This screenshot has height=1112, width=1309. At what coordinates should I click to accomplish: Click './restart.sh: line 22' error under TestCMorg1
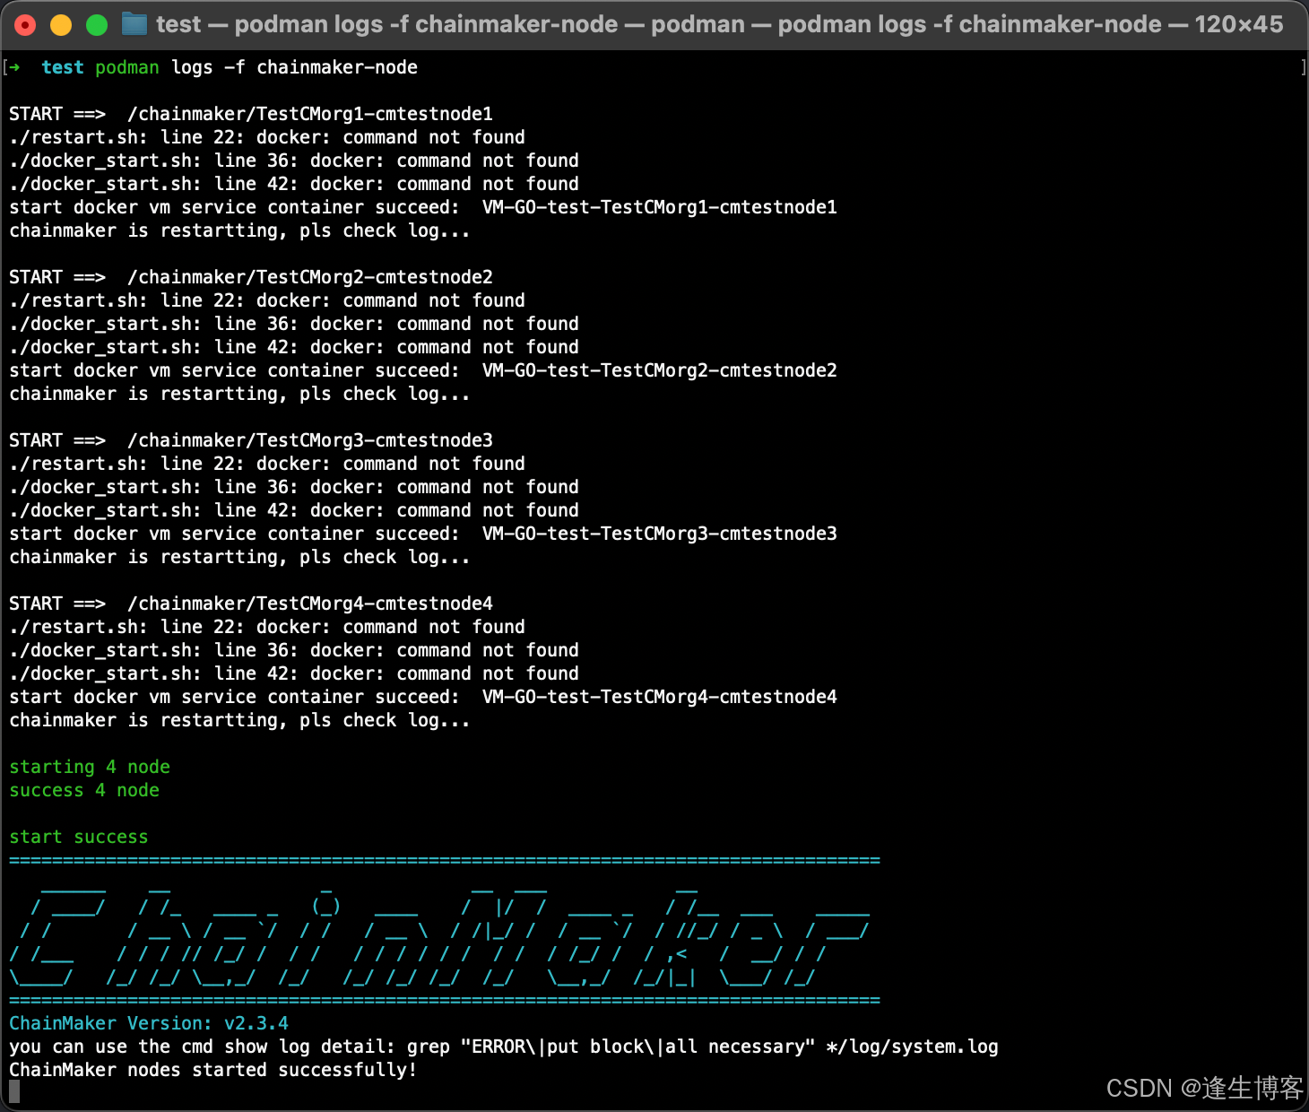click(x=267, y=137)
